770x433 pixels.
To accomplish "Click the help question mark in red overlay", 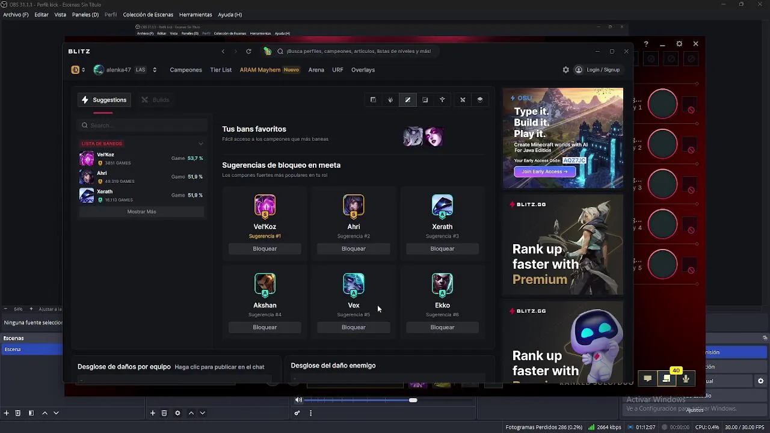I will [x=646, y=44].
